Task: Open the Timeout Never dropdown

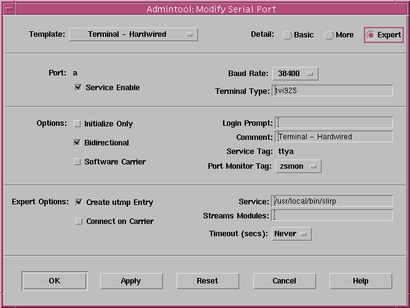Action: (292, 234)
